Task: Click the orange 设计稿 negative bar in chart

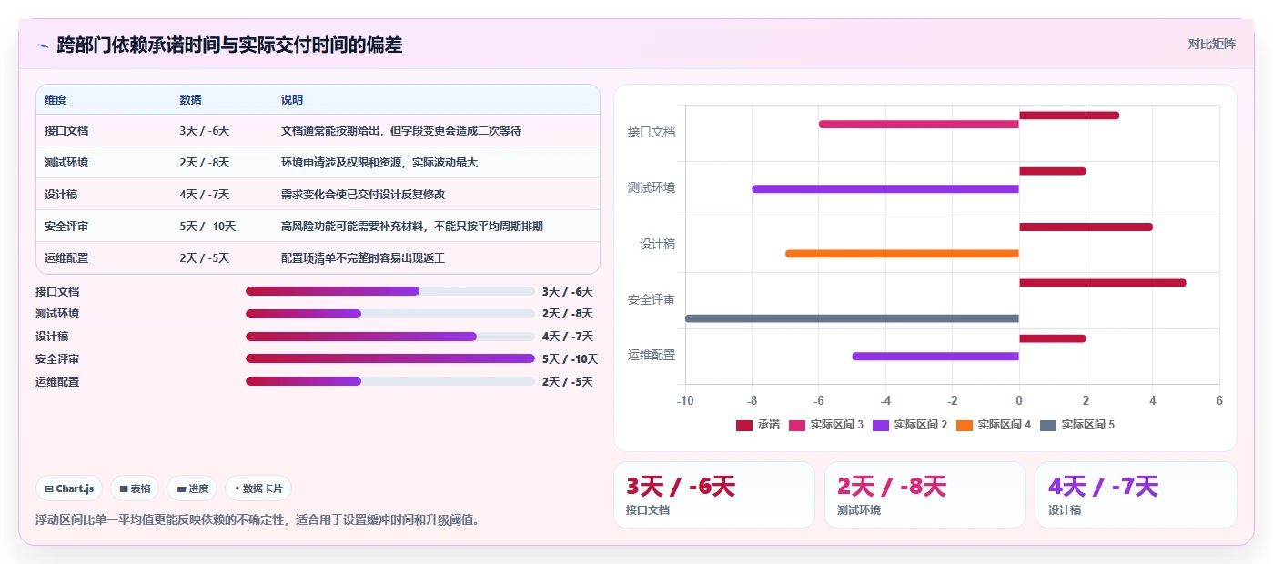Action: click(x=902, y=254)
